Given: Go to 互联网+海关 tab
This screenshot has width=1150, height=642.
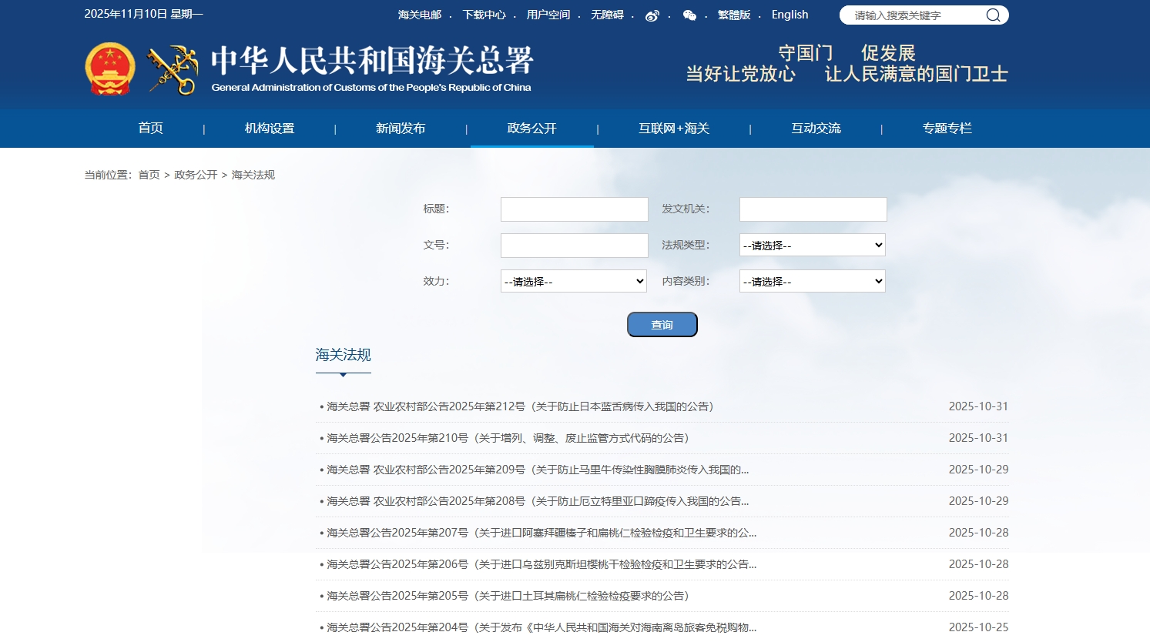Looking at the screenshot, I should click(673, 129).
